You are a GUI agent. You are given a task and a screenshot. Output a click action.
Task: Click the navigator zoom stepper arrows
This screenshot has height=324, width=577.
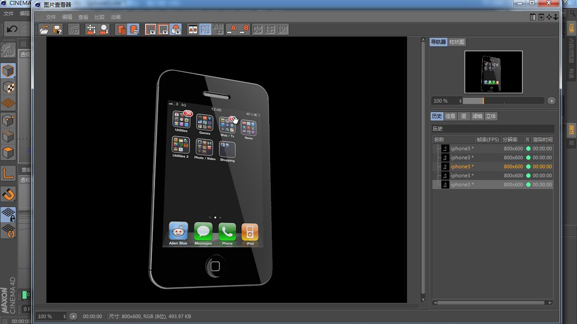click(460, 101)
